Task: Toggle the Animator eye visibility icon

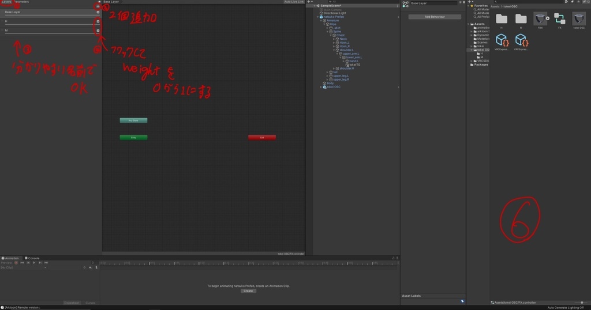Action: tap(99, 2)
